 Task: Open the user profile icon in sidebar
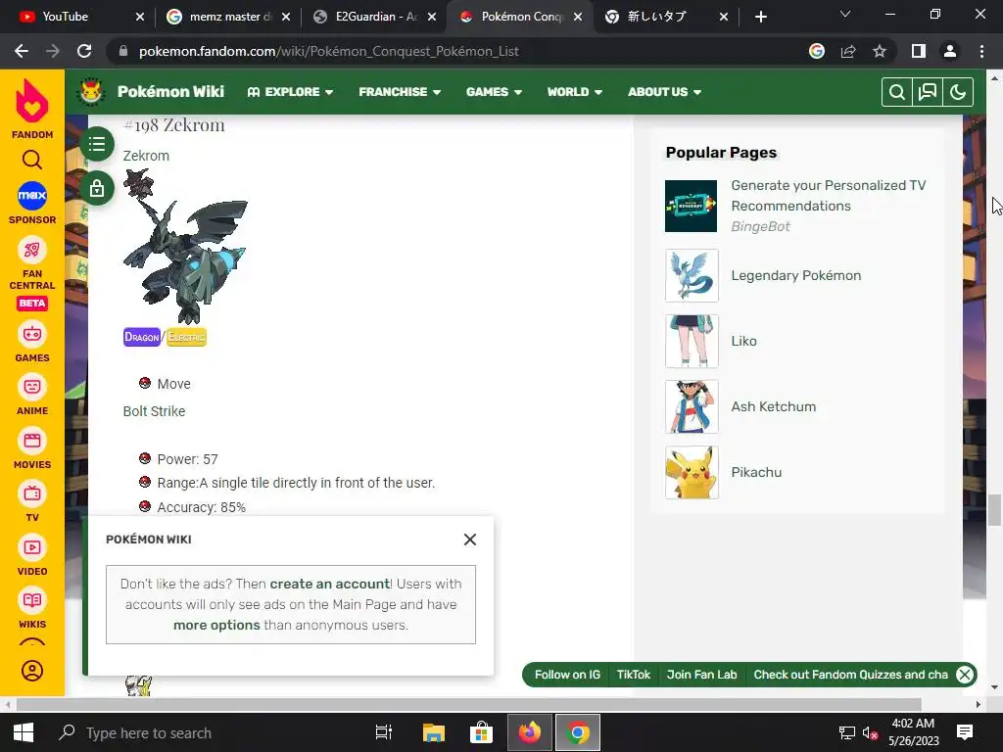click(32, 671)
